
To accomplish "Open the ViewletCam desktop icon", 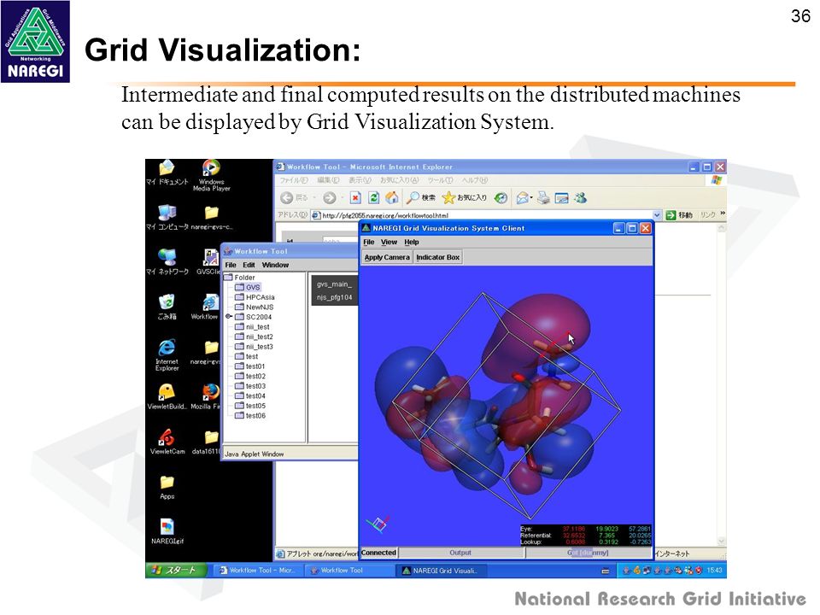I will coord(167,442).
